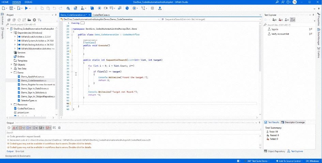
Task: Open Project settings gear icon
Action: click(34, 20)
